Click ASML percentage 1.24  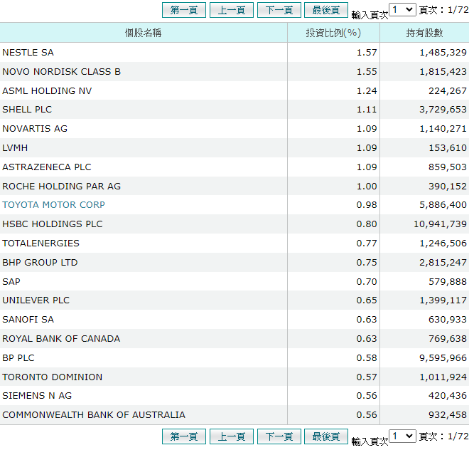[x=367, y=90]
